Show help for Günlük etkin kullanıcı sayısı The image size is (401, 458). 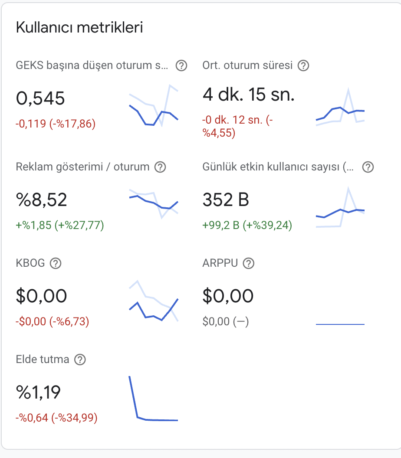(368, 167)
